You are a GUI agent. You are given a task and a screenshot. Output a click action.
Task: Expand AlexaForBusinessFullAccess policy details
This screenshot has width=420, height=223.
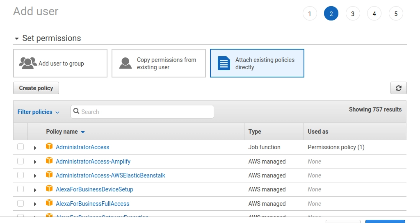35,204
